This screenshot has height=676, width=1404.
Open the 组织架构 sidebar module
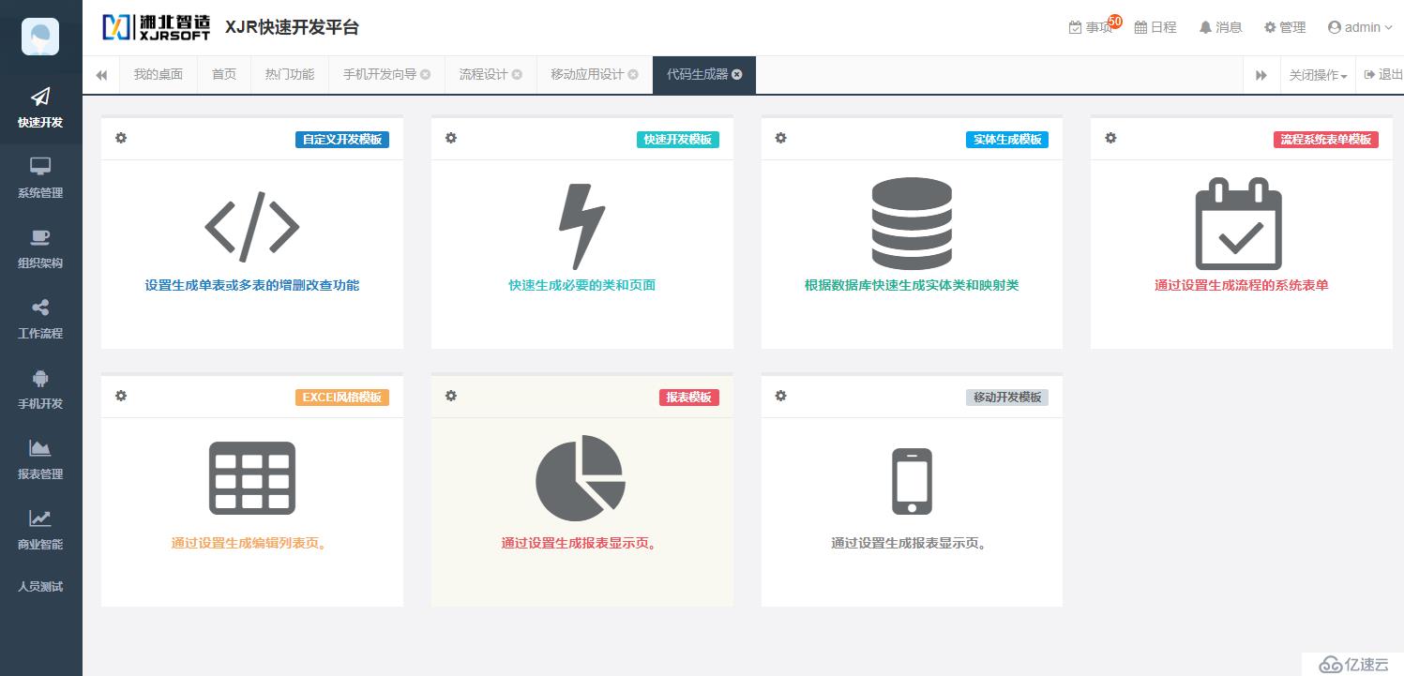[x=40, y=249]
